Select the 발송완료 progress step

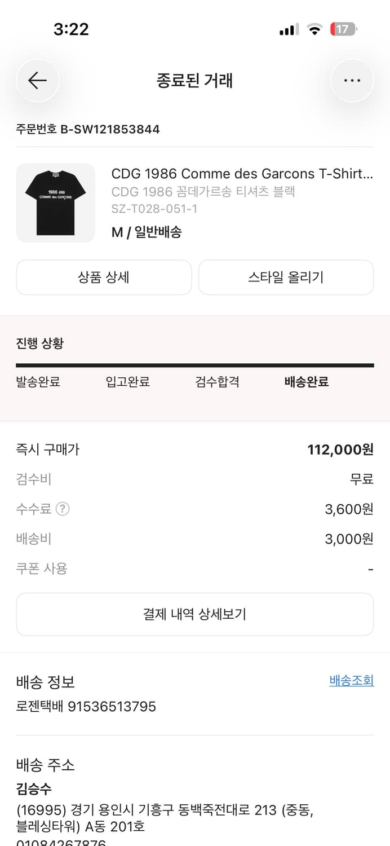click(x=38, y=382)
